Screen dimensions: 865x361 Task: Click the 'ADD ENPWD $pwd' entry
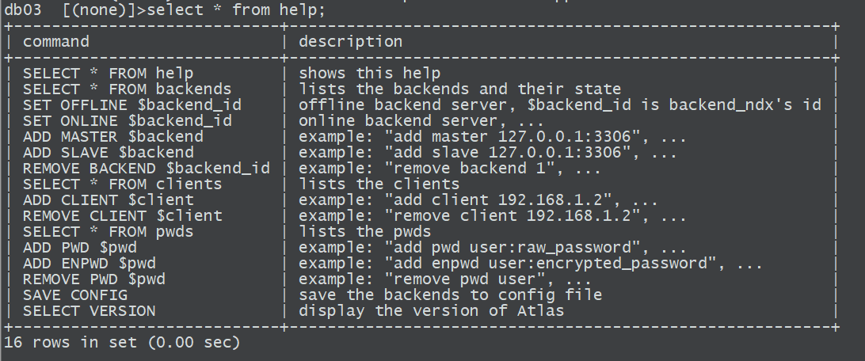89,264
